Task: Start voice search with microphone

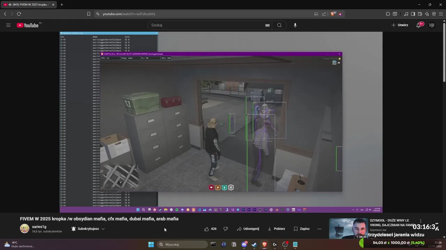Action: 295,25
